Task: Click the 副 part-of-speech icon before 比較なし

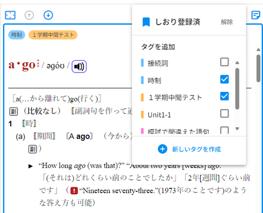Action: [x=13, y=112]
